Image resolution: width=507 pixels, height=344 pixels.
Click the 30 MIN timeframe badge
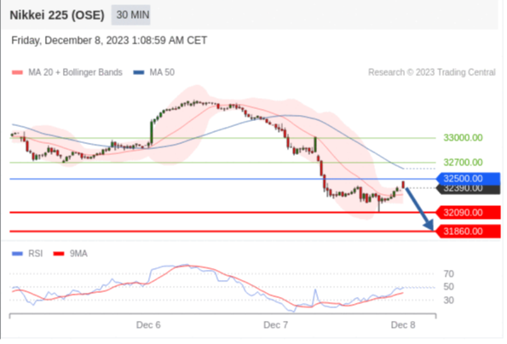pyautogui.click(x=130, y=14)
